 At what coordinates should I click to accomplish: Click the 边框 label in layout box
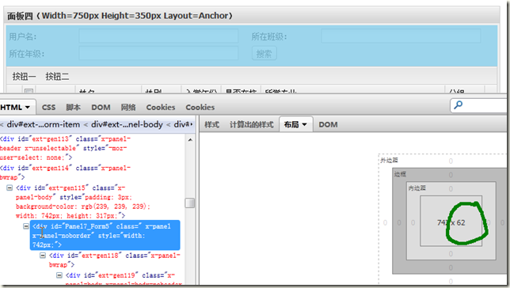pos(400,174)
